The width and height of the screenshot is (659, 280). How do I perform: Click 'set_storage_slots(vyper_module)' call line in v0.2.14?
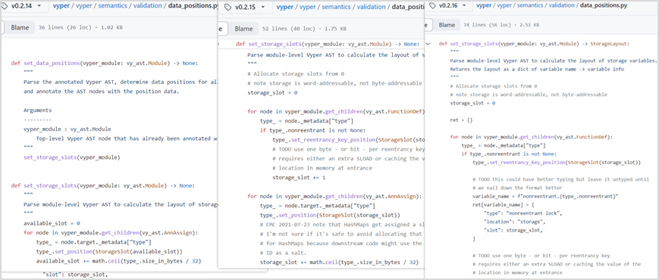click(72, 157)
